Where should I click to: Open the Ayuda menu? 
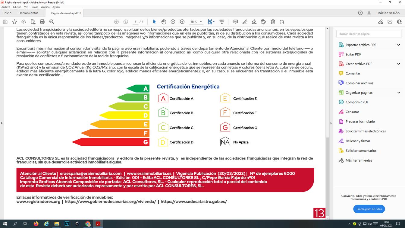click(x=56, y=7)
